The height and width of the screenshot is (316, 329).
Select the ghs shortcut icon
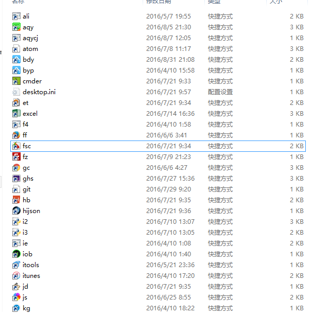16,179
